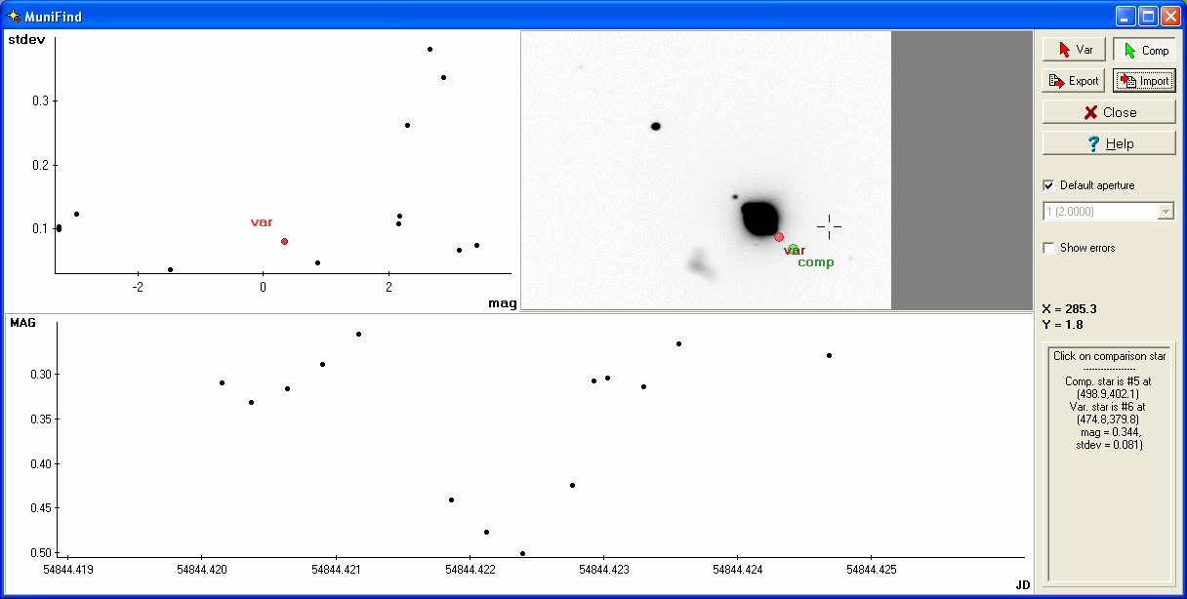The image size is (1187, 599).
Task: Close the dialog with the red X button
Action: coord(1108,112)
